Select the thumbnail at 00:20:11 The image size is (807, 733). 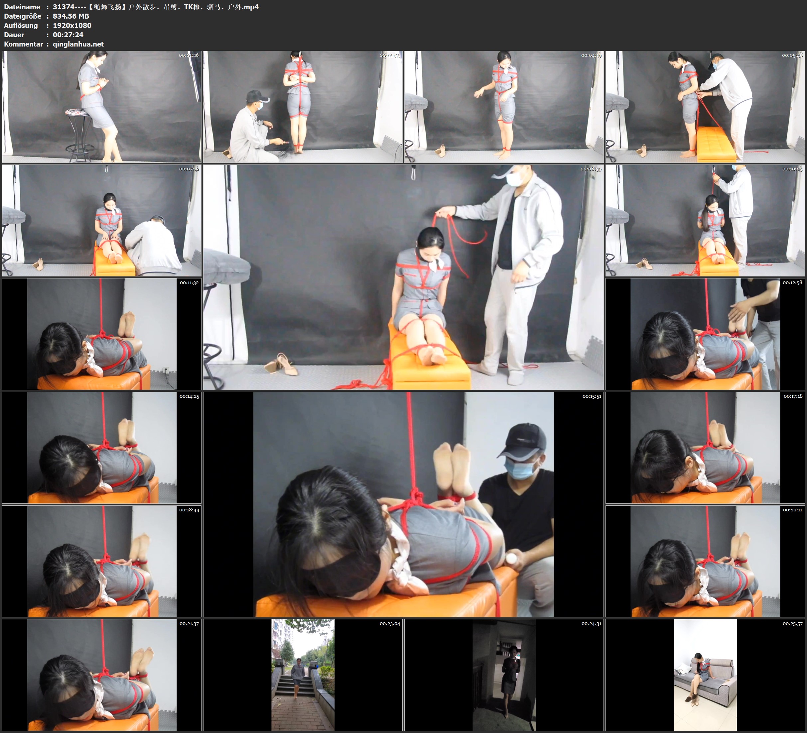tap(705, 561)
